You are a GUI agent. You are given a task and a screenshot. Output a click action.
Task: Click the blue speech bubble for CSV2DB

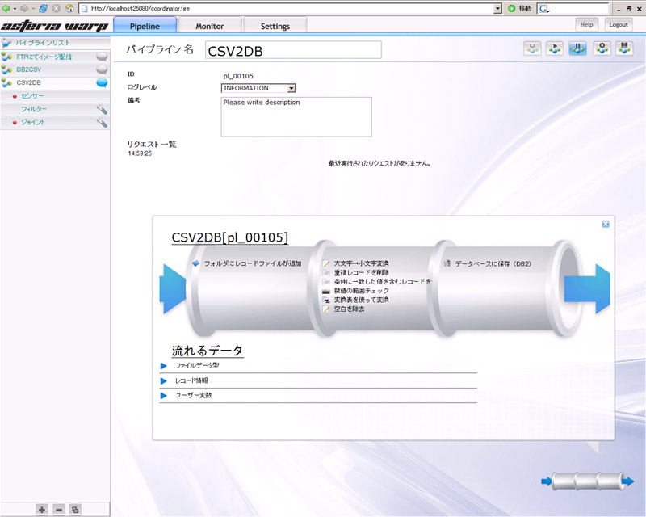pos(102,83)
